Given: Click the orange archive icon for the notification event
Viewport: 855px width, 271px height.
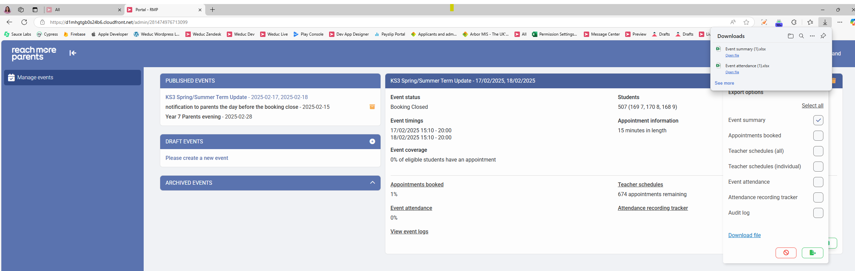Looking at the screenshot, I should 372,107.
